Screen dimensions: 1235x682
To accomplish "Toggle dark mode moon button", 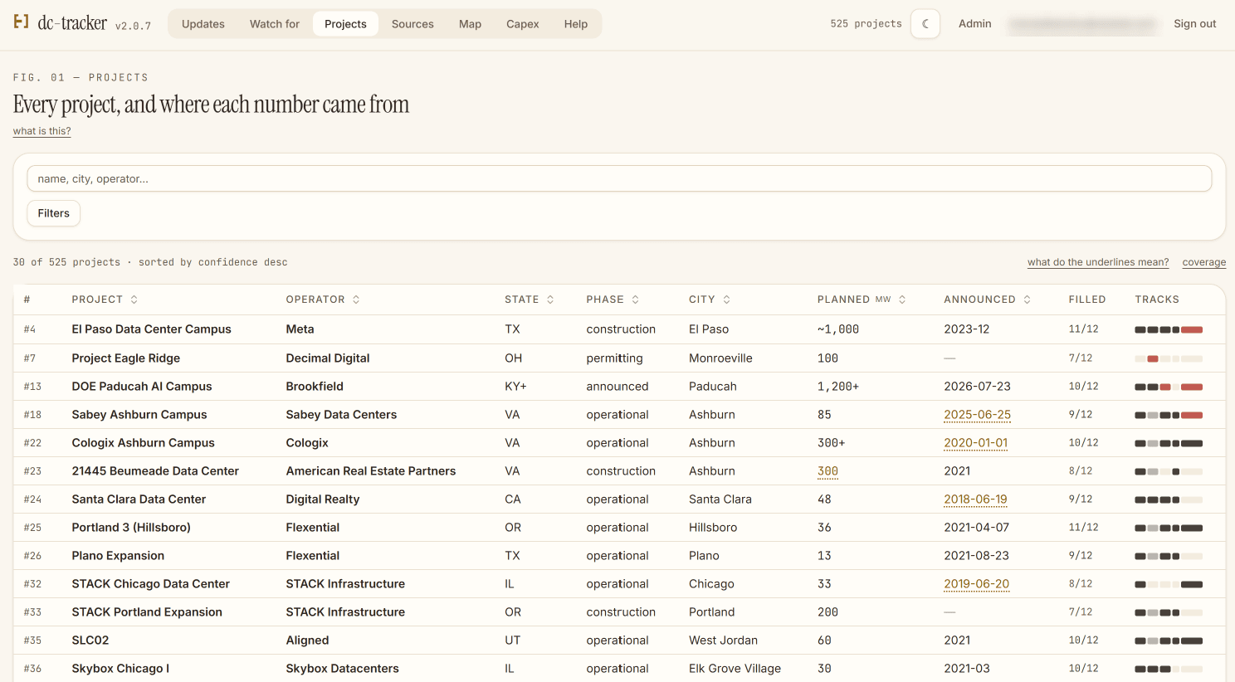I will 925,24.
